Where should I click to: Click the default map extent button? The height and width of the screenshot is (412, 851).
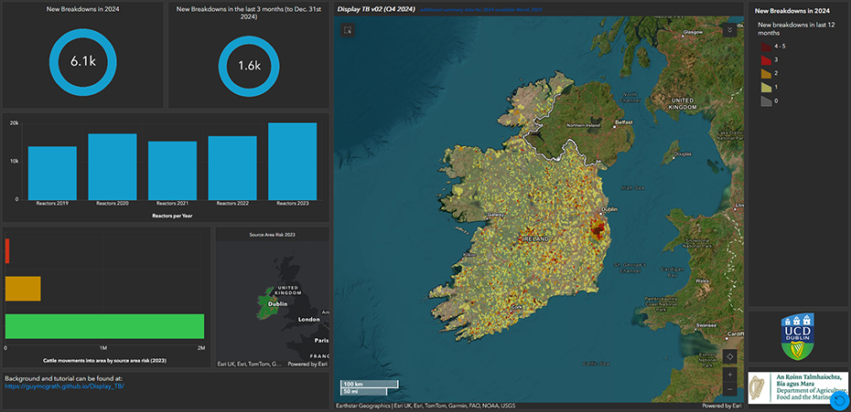coord(728,356)
